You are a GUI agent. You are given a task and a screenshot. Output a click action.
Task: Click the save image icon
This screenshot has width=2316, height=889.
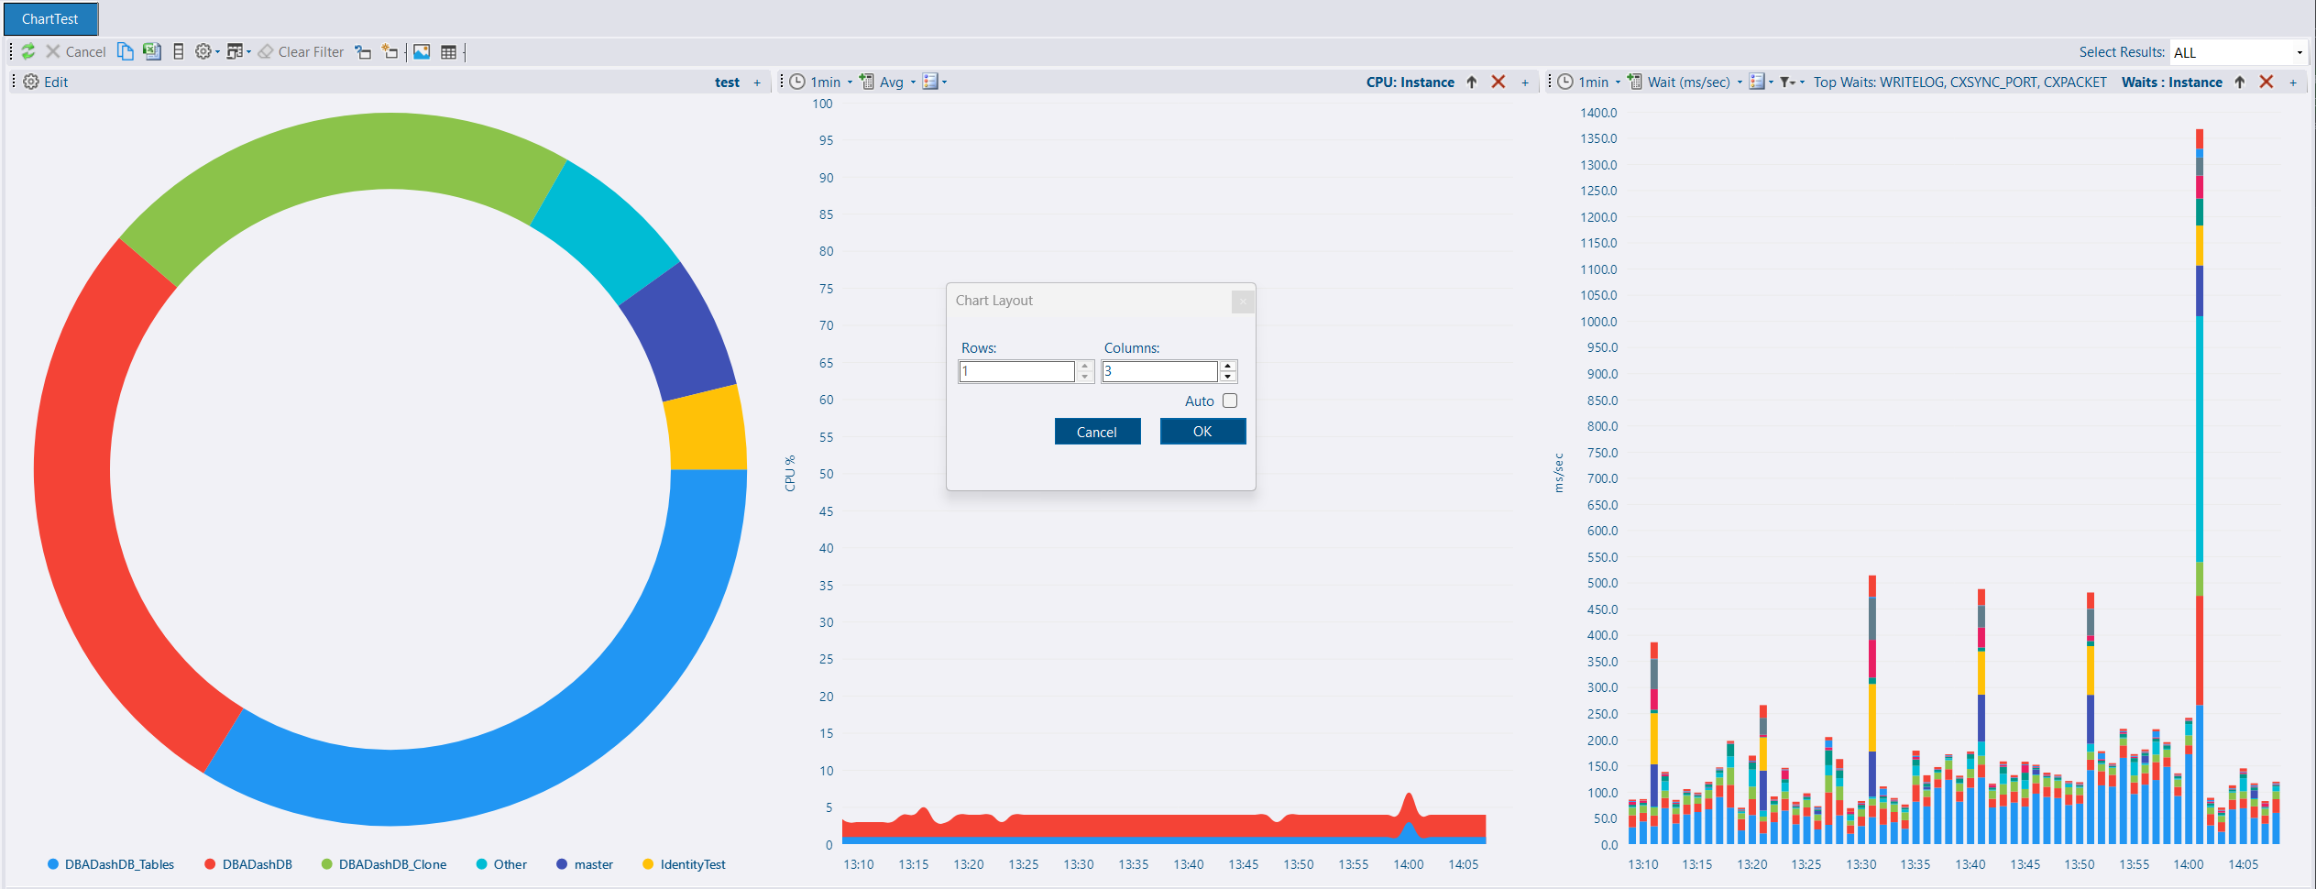click(422, 52)
